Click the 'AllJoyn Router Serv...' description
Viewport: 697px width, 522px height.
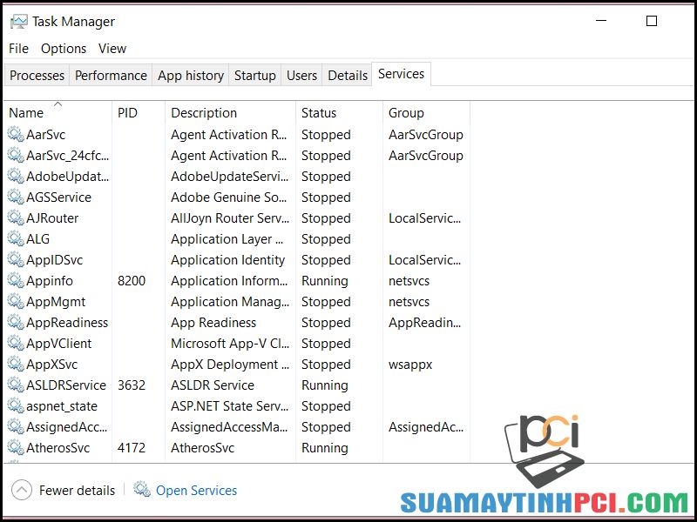(x=230, y=218)
